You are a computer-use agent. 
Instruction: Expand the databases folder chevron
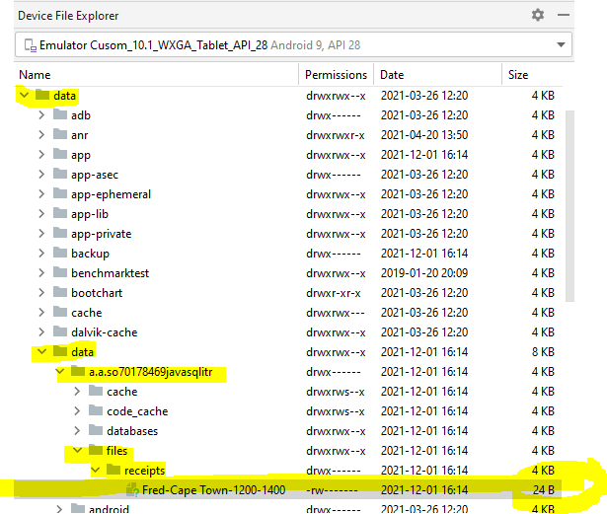tap(77, 431)
